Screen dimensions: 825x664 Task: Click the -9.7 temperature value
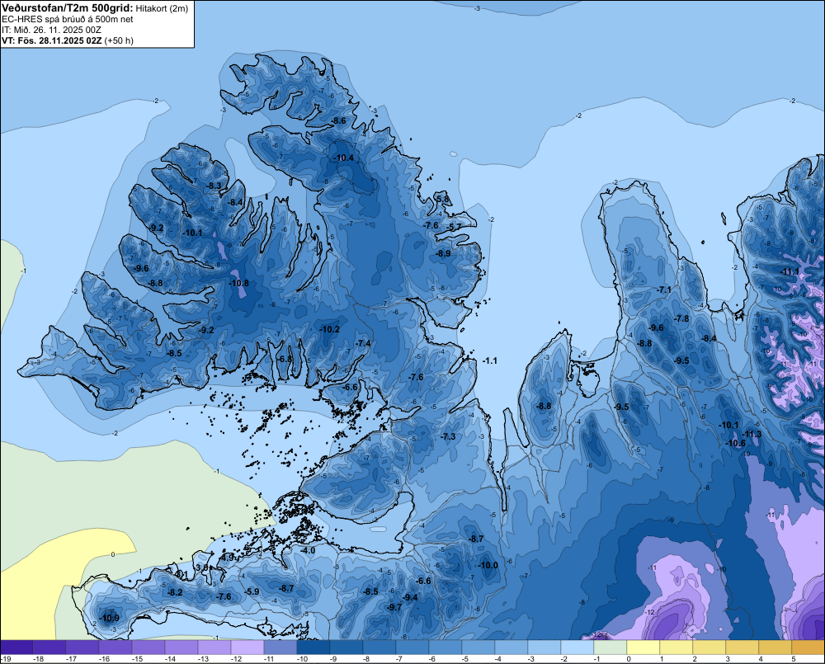pos(394,606)
